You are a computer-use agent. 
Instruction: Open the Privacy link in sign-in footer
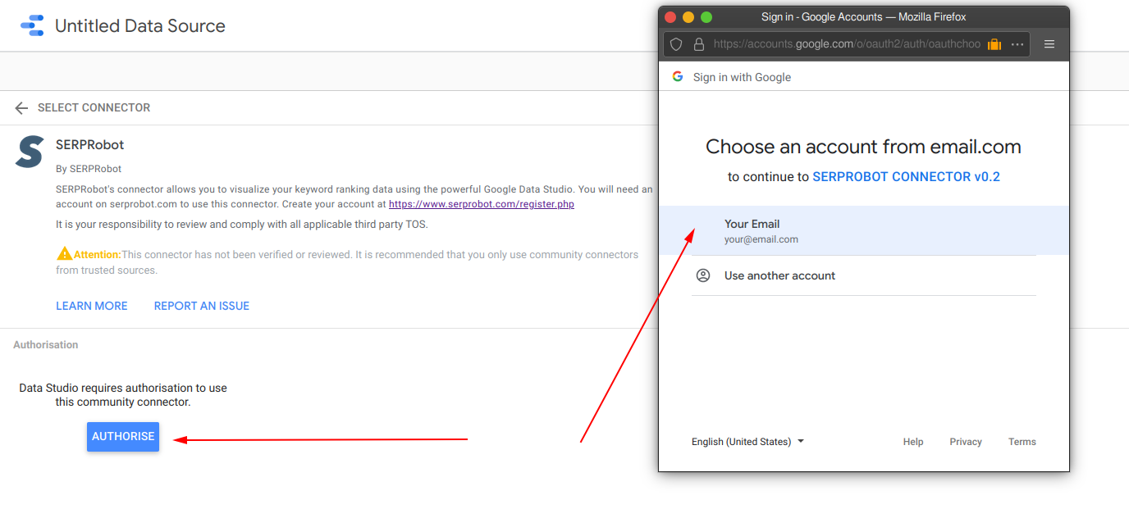966,442
